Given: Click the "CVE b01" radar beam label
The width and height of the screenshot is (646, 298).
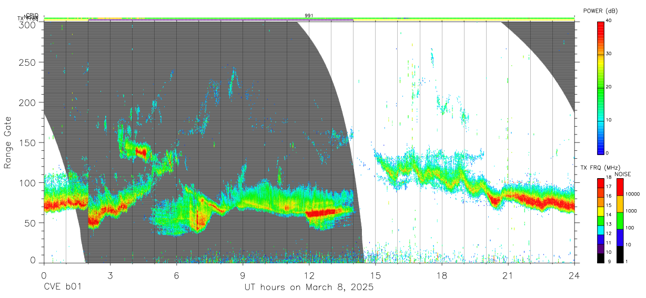Looking at the screenshot, I should pyautogui.click(x=62, y=287).
